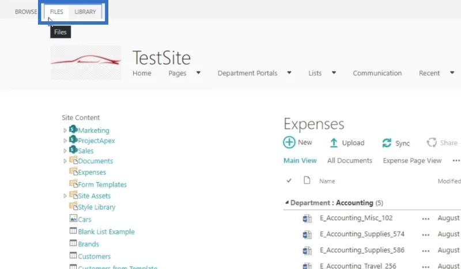Open the Lists navigation item

pos(315,73)
